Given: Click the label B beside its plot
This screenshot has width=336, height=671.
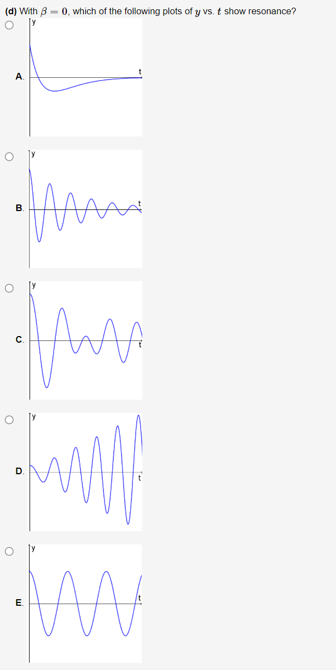Looking at the screenshot, I should pyautogui.click(x=20, y=209).
